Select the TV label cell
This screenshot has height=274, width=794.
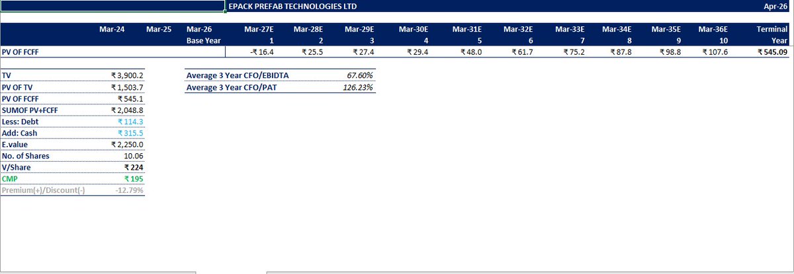click(x=7, y=76)
